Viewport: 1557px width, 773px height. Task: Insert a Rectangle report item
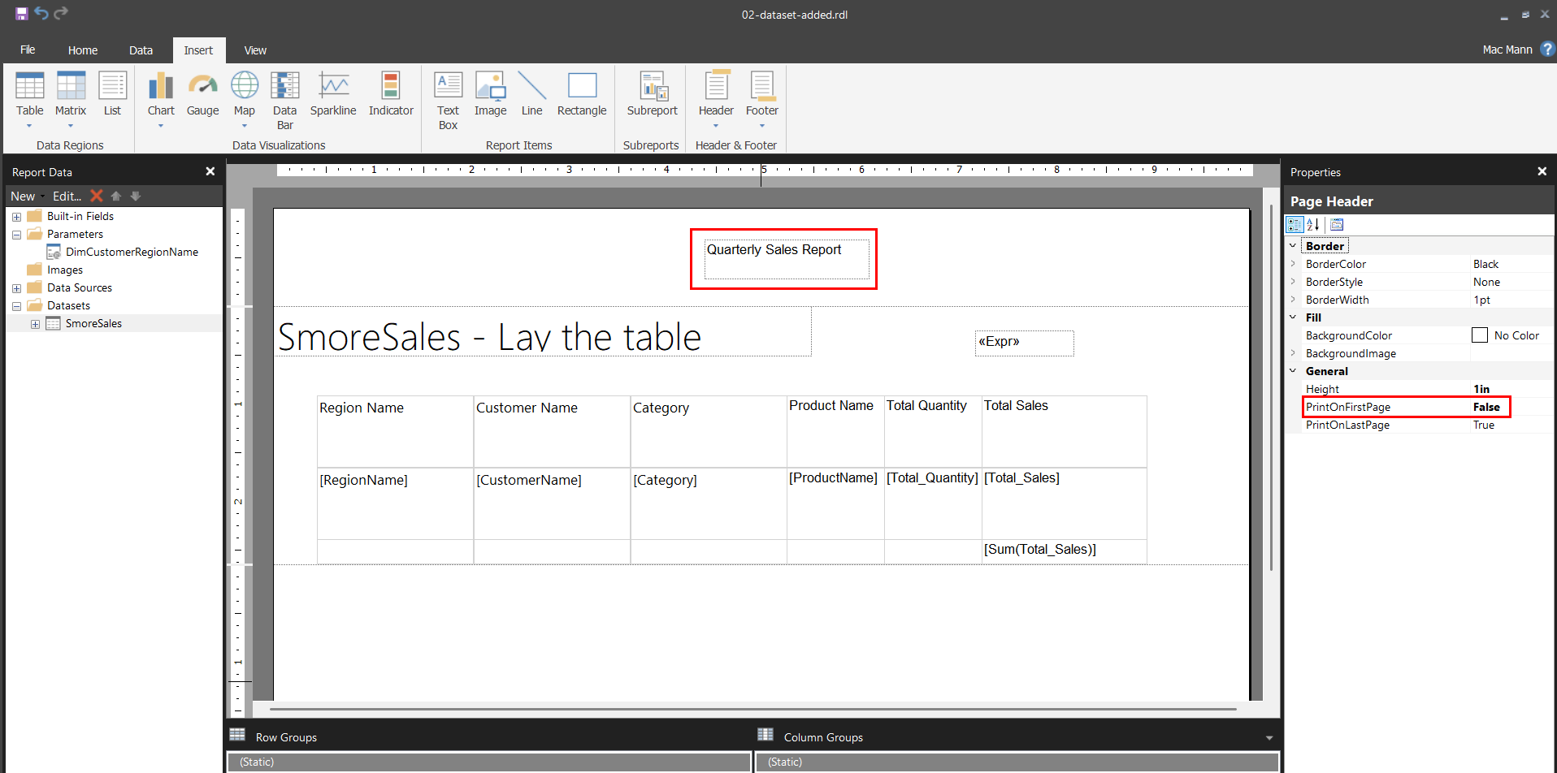(x=582, y=94)
